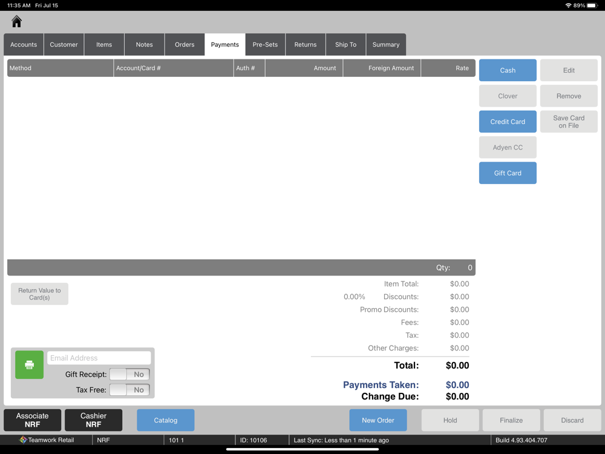Start a New Order
The width and height of the screenshot is (605, 454).
[x=378, y=420]
